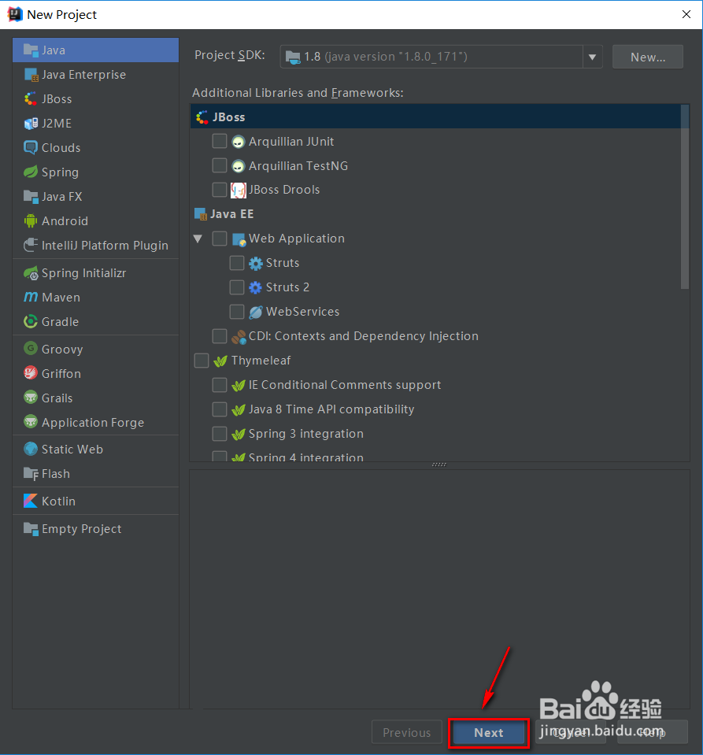The image size is (703, 755).
Task: Click the splitter handle below frameworks list
Action: (x=439, y=464)
